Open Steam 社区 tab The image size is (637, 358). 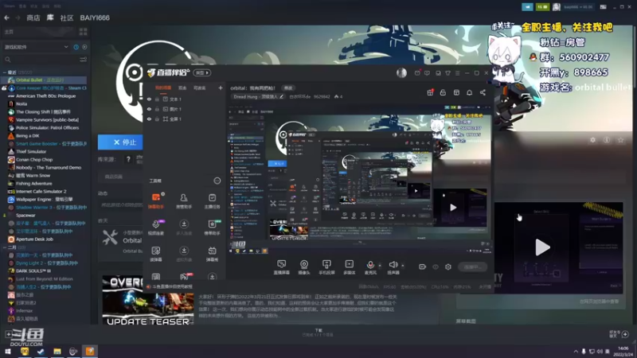pos(67,18)
